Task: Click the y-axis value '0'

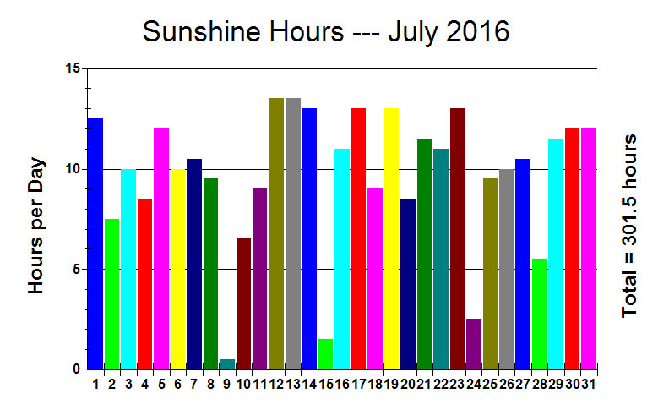Action: click(77, 369)
